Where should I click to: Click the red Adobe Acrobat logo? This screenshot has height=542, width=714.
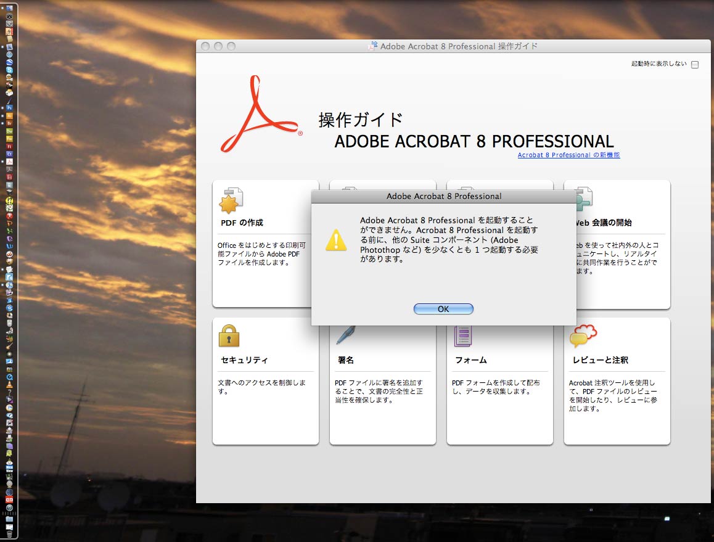261,114
